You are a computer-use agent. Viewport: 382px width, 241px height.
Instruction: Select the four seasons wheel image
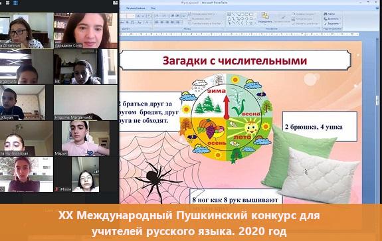coord(226,118)
